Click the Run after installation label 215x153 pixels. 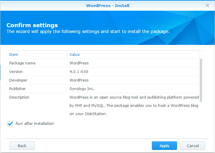(35, 123)
